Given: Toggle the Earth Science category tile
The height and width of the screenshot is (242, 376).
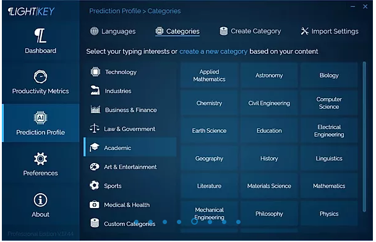Looking at the screenshot, I should 209,131.
